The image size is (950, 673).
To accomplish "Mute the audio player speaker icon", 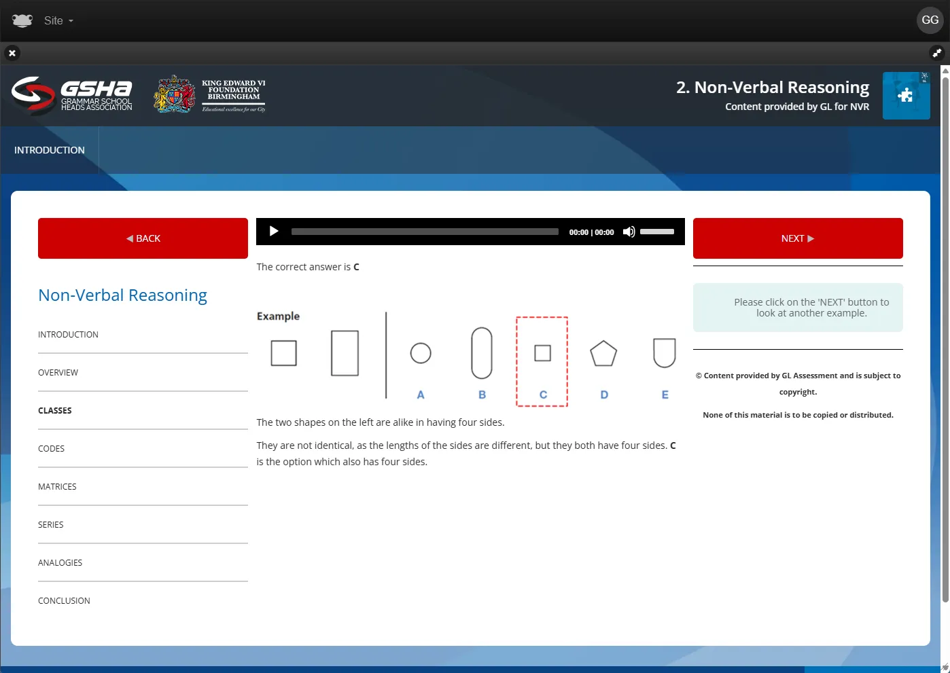I will 629,232.
